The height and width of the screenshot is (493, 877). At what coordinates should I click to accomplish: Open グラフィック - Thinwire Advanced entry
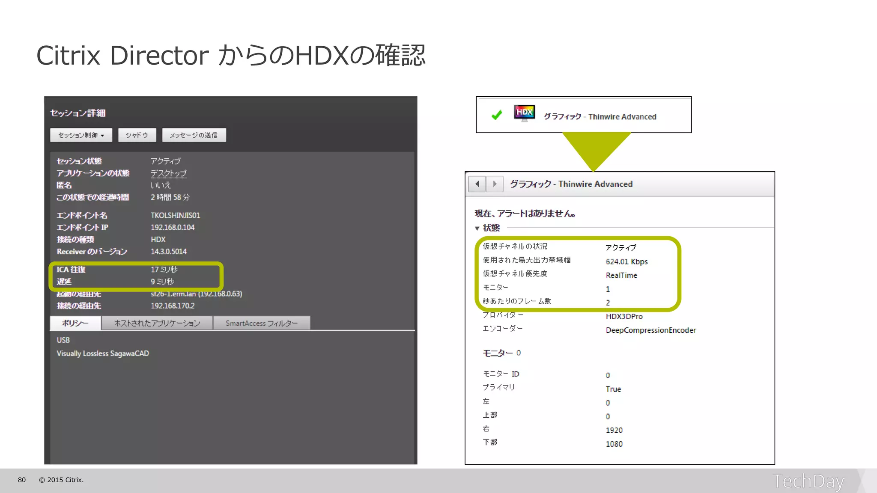tap(600, 117)
